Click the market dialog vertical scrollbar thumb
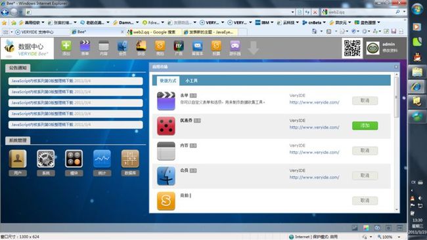Image resolution: width=427 pixels, height=240 pixels. (397, 97)
